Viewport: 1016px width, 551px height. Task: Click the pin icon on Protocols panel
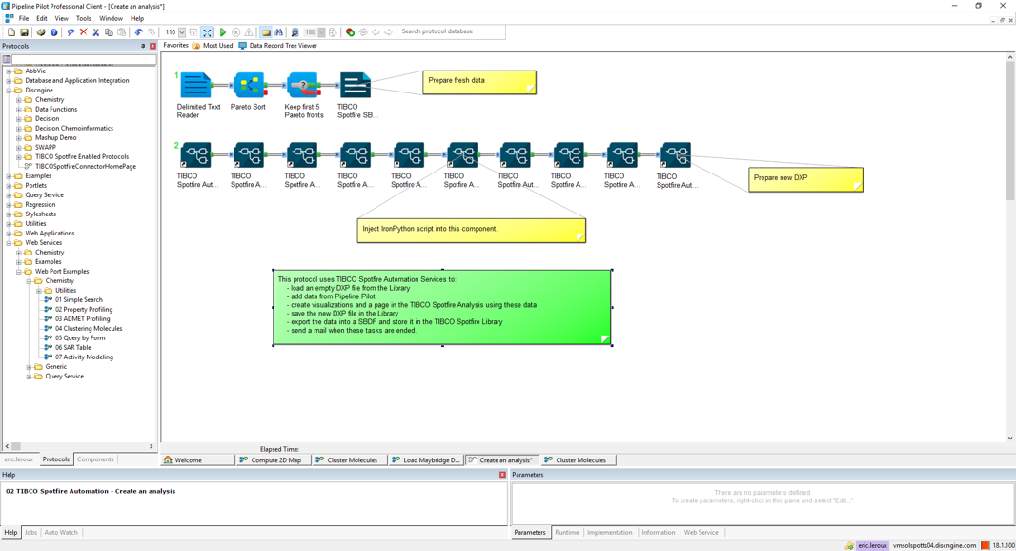(143, 46)
